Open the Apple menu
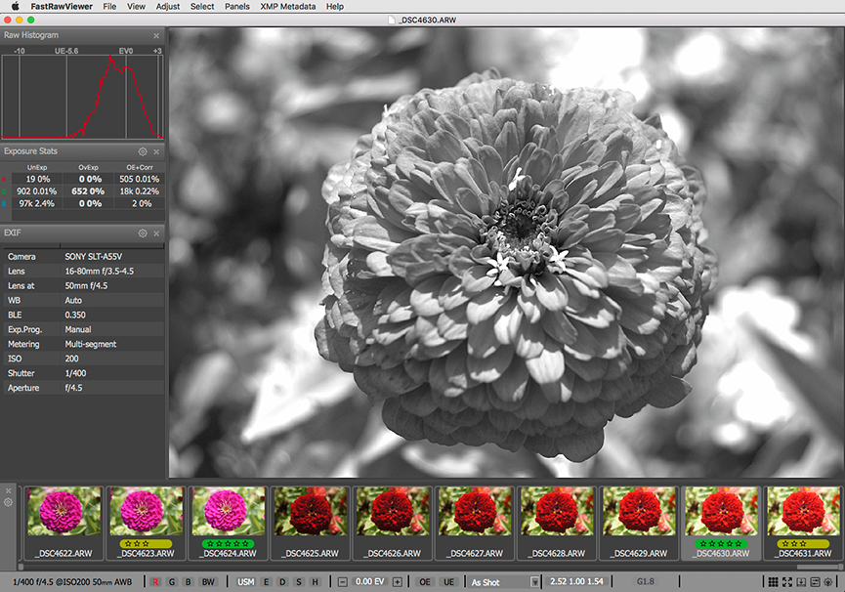Viewport: 845px width, 592px height. 15,6
